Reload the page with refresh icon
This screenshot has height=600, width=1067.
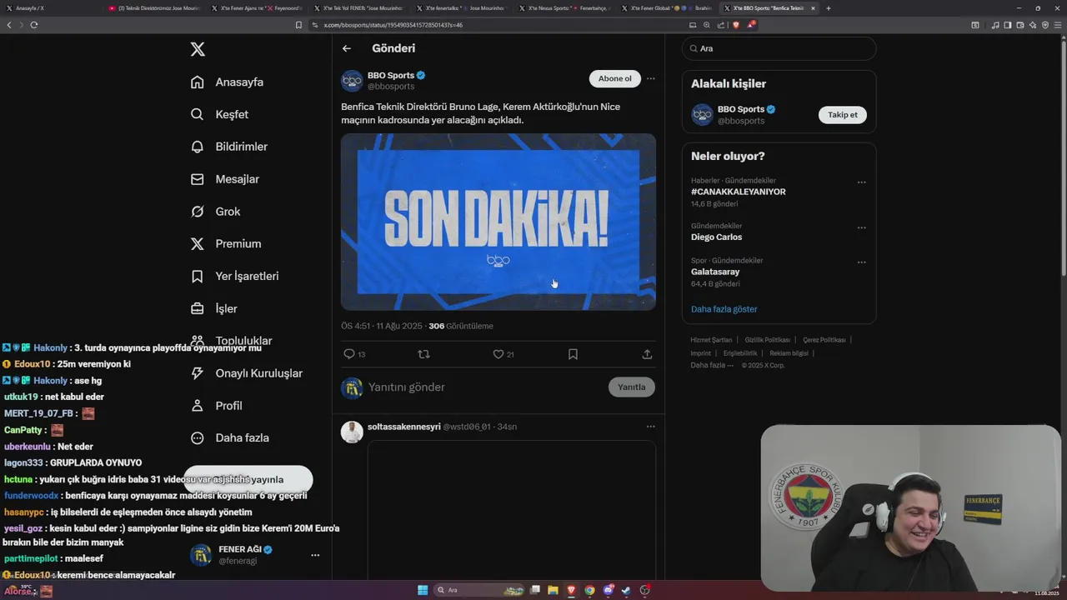(x=33, y=25)
